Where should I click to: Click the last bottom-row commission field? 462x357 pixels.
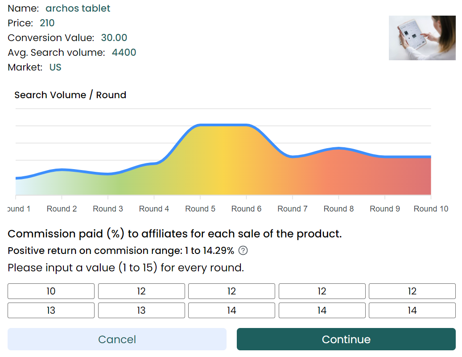pyautogui.click(x=412, y=311)
